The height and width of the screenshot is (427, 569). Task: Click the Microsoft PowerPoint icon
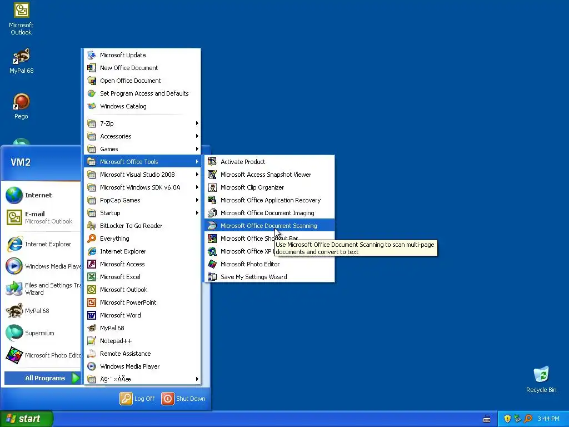tap(92, 302)
